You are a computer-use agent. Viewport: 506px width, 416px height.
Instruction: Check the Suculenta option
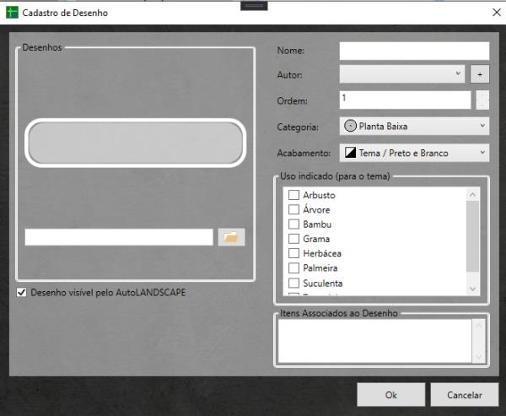click(x=293, y=283)
